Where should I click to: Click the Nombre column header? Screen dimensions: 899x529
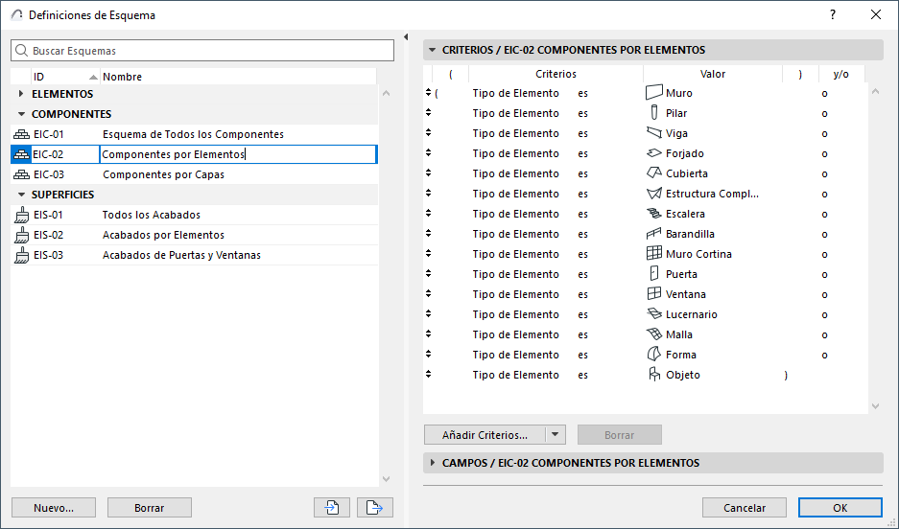(x=123, y=76)
